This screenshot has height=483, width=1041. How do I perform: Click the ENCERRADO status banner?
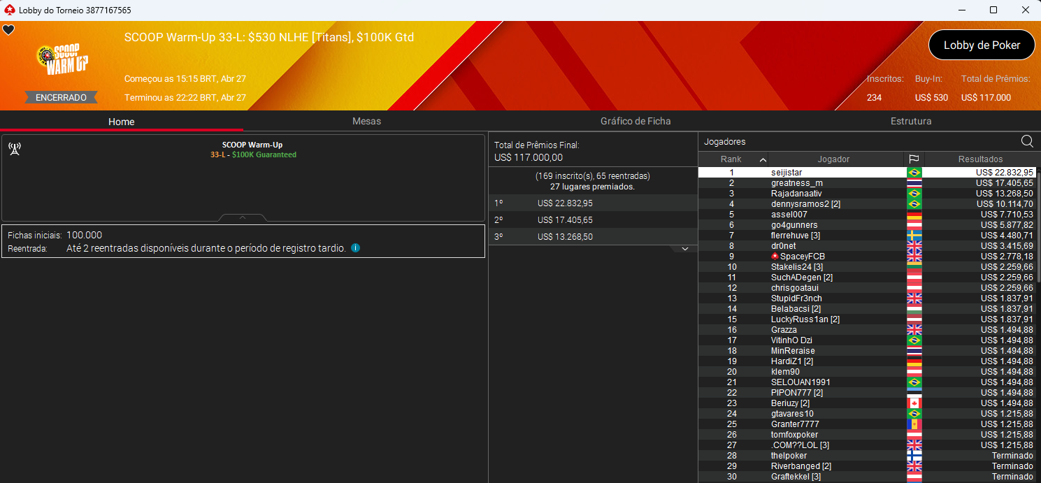tap(62, 97)
